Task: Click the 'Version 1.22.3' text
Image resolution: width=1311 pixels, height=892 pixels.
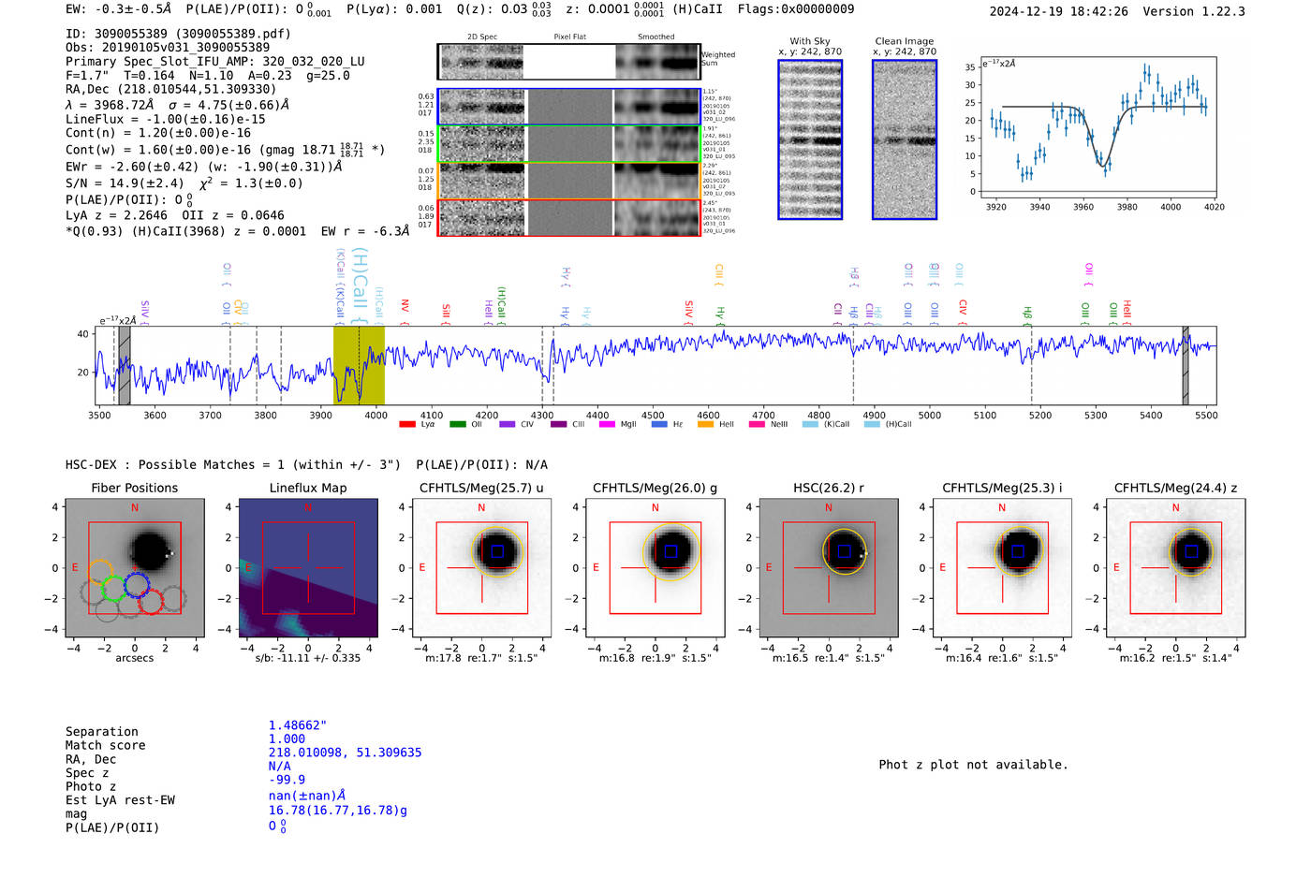Action: (x=1194, y=12)
